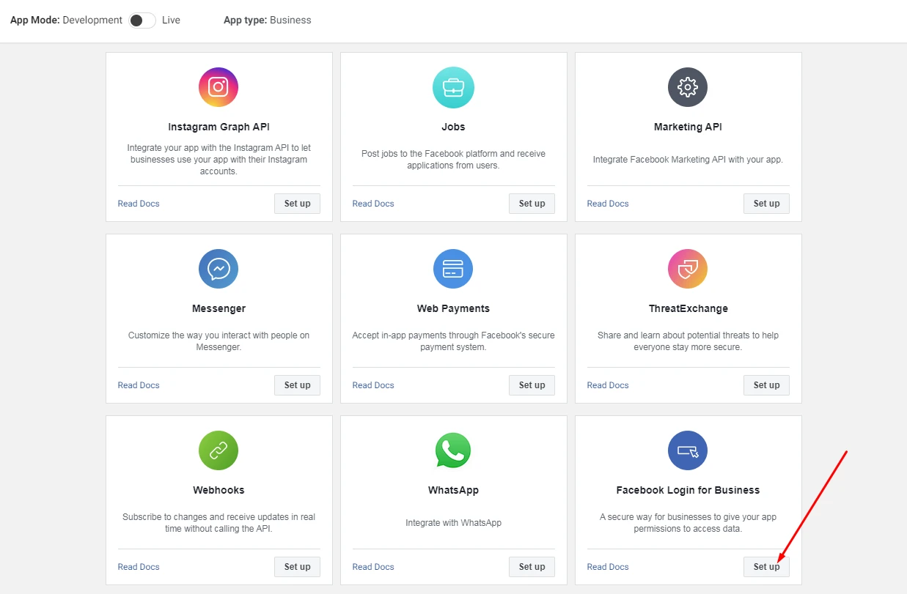Open Read Docs for ThreatExchange
The height and width of the screenshot is (594, 907).
(x=608, y=385)
